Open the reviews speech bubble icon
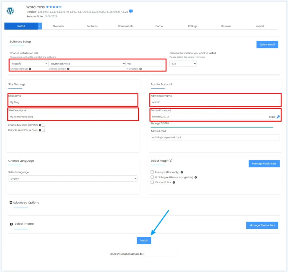 click(131, 11)
